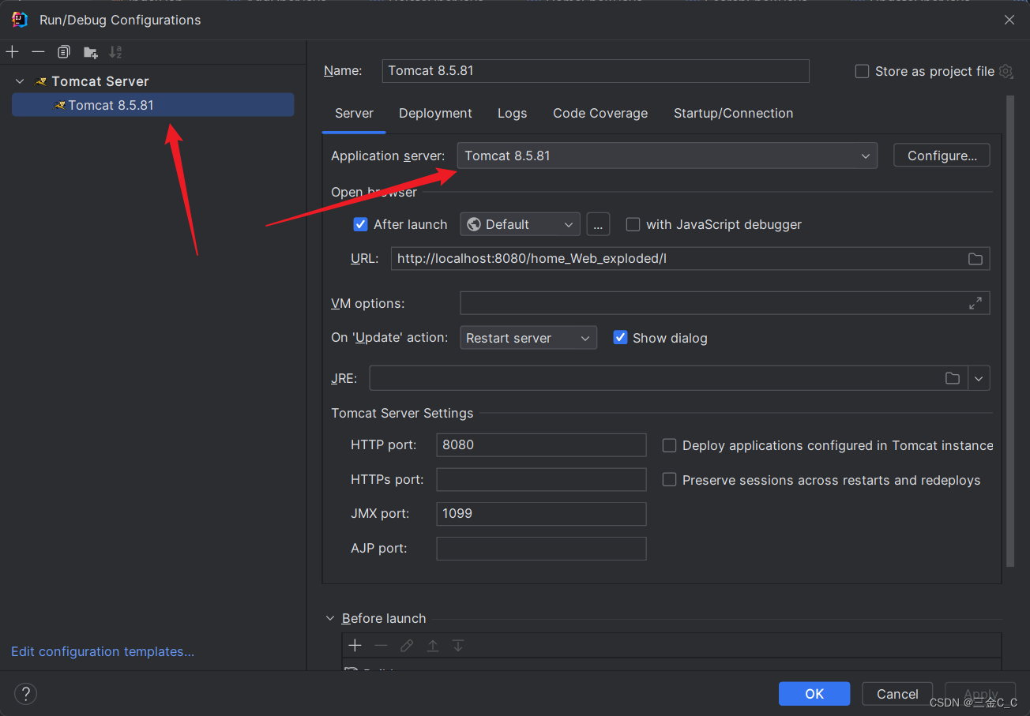Click the Cancel button
The height and width of the screenshot is (716, 1030).
tap(897, 694)
